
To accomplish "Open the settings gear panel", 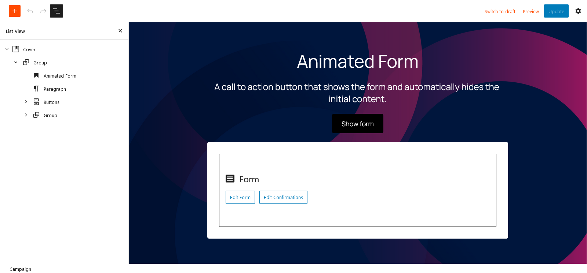I will click(x=578, y=11).
